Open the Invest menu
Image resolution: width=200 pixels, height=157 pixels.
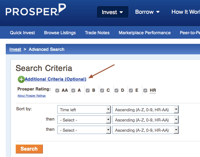click(113, 12)
